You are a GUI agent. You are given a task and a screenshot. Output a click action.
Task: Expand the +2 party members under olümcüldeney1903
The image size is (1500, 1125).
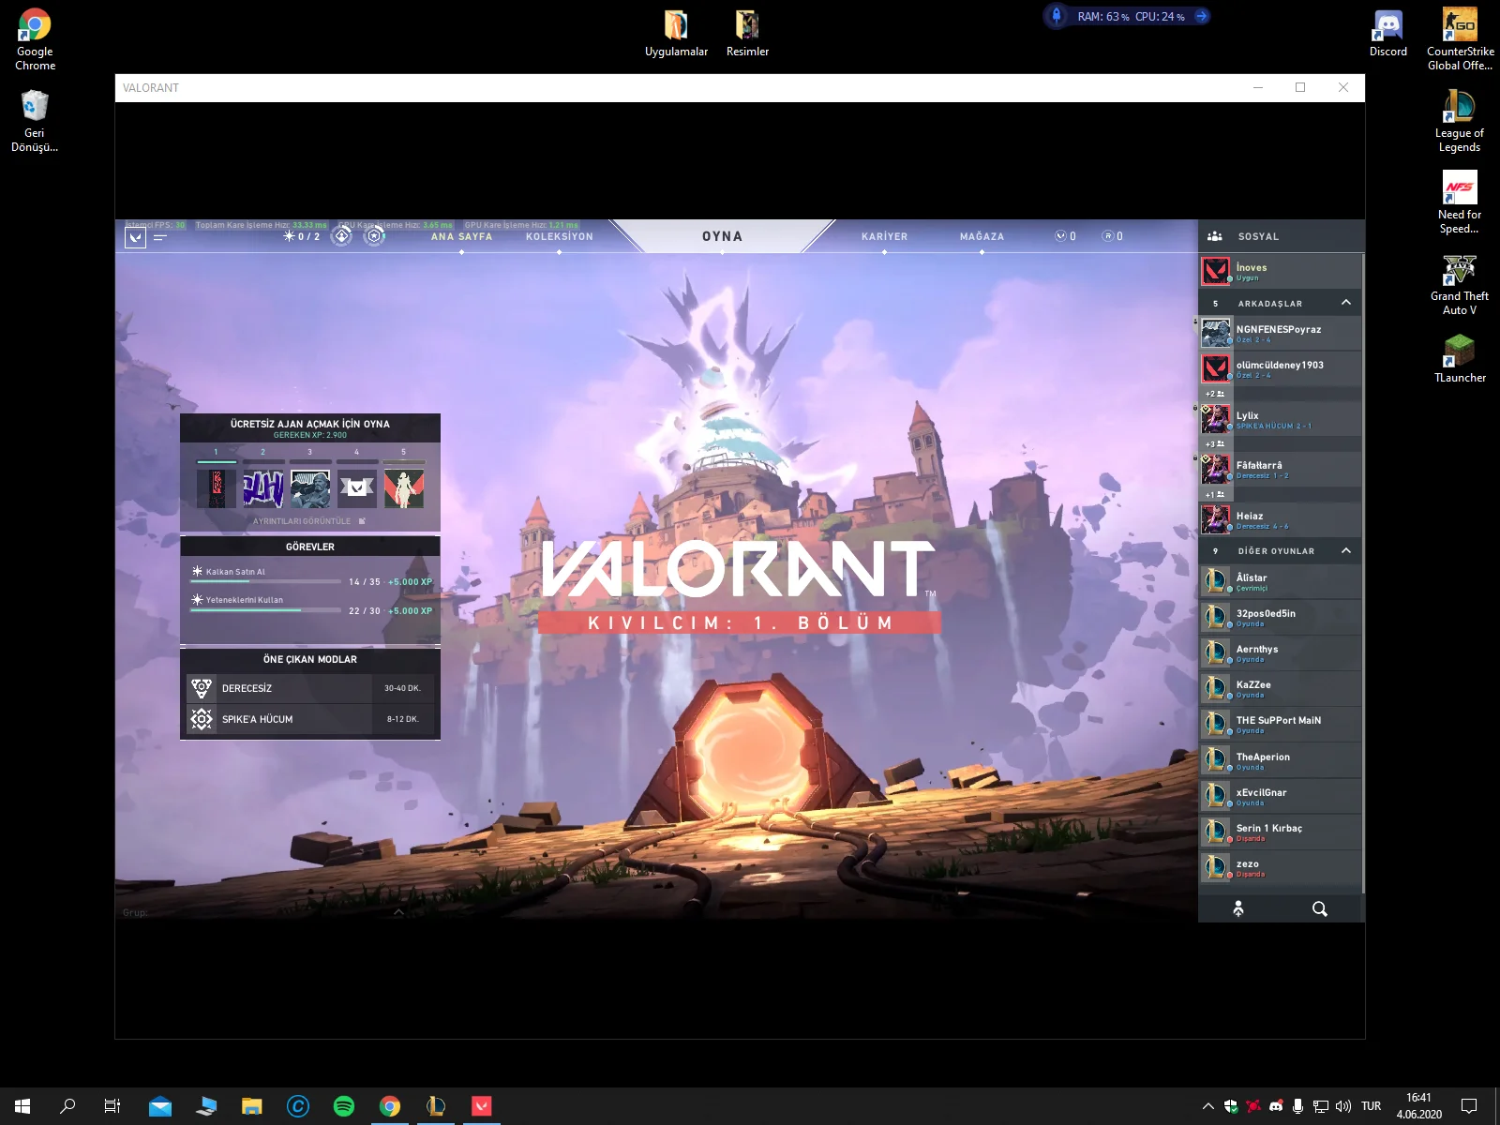click(x=1215, y=394)
